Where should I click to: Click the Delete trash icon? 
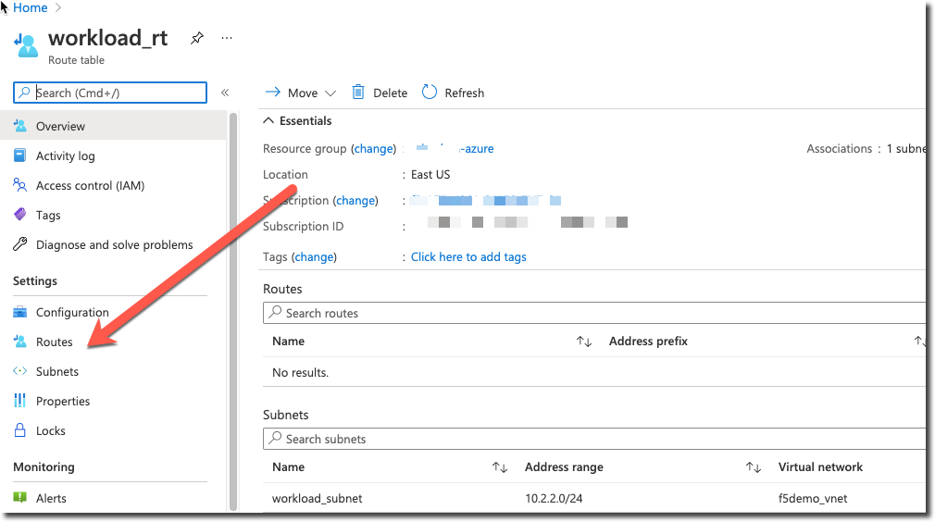[358, 93]
